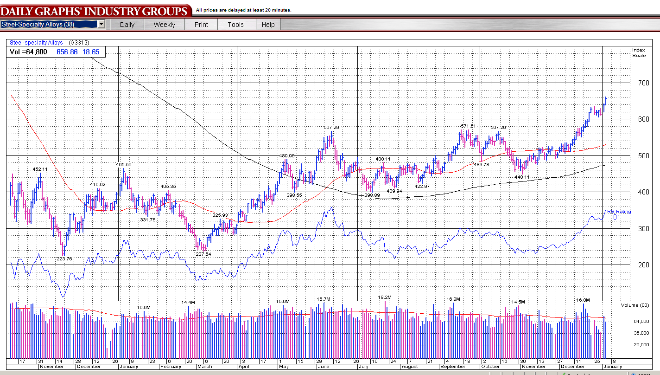Click the 571.61 September peak label
Viewport: 660px width, 375px height.
[468, 126]
